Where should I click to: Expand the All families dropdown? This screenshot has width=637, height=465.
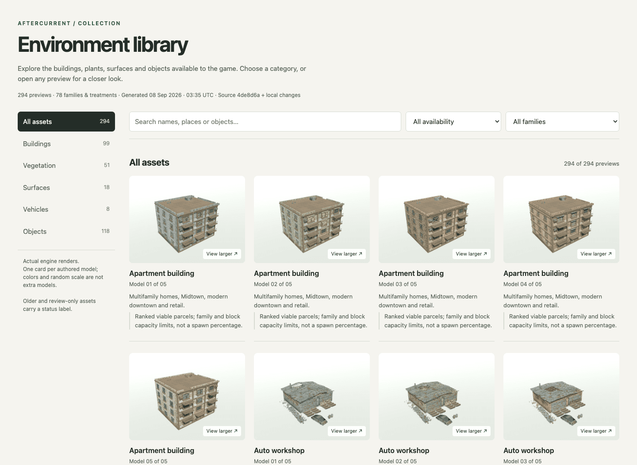562,121
